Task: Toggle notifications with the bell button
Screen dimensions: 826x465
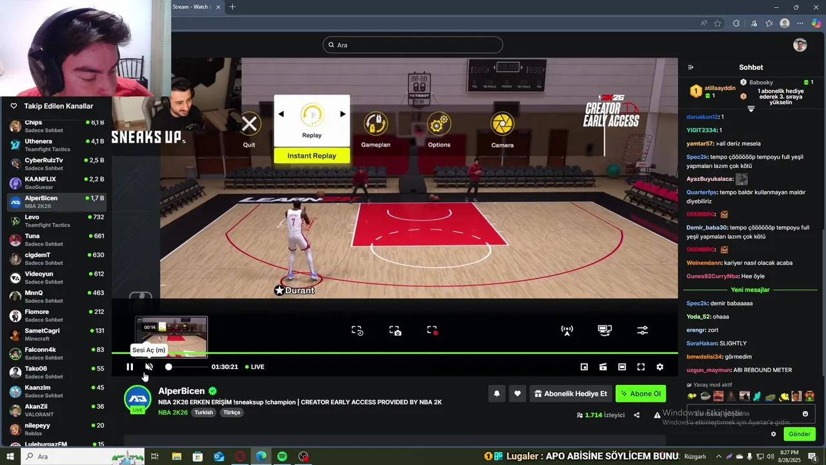Action: click(x=497, y=393)
